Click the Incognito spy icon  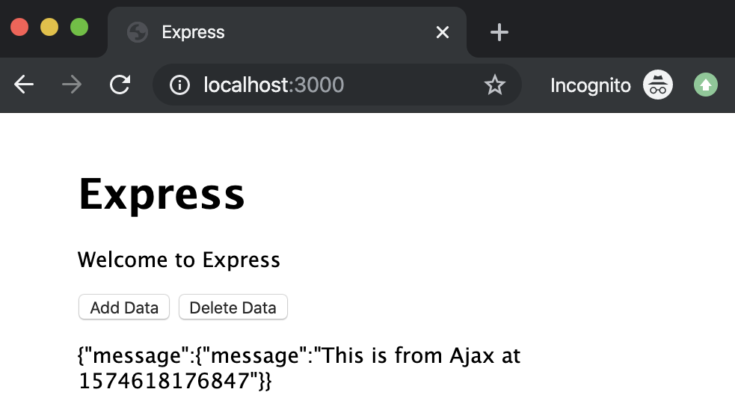[658, 85]
